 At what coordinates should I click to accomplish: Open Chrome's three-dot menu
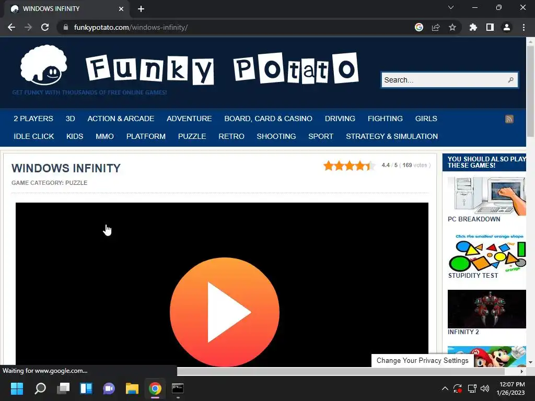tap(524, 27)
